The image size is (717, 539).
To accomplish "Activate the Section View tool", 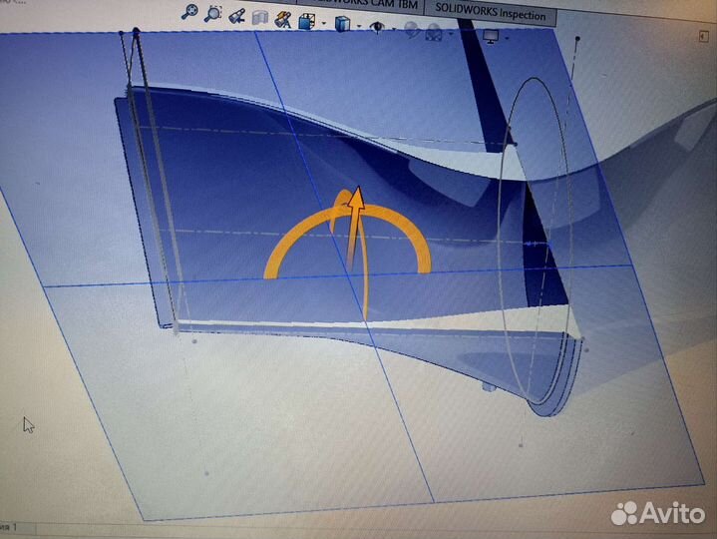I will 259,18.
